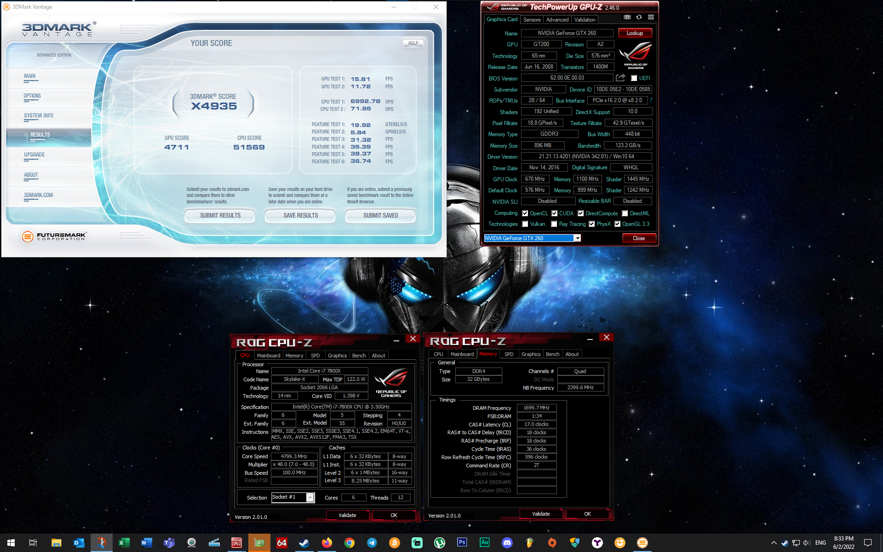883x552 pixels.
Task: Switch to GPU-Z taskbar icon
Action: (259, 543)
